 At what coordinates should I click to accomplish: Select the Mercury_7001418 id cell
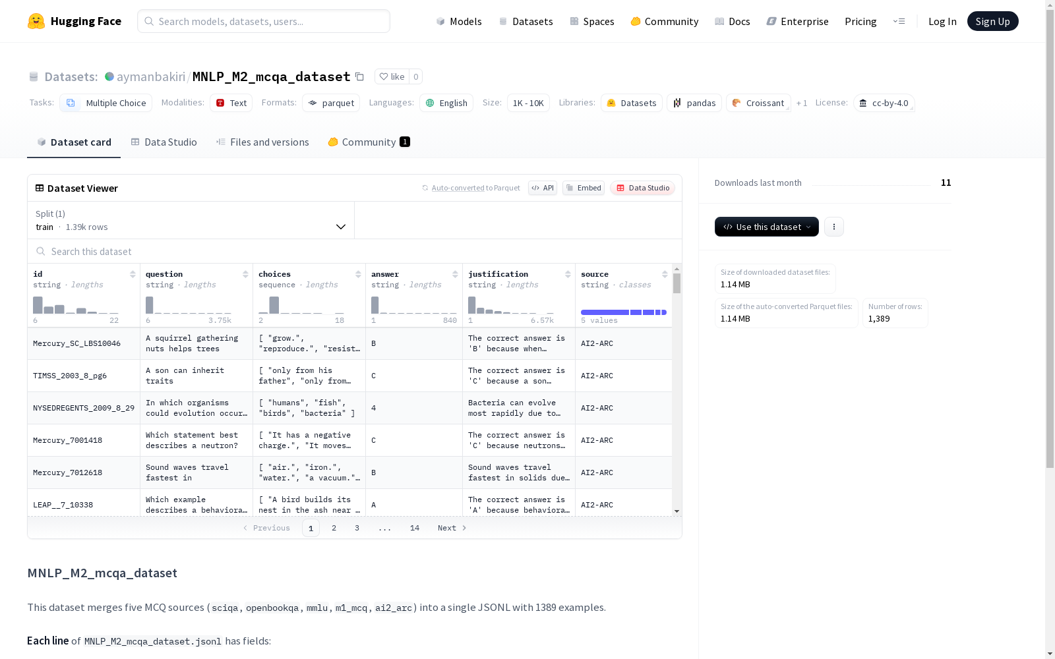point(84,440)
